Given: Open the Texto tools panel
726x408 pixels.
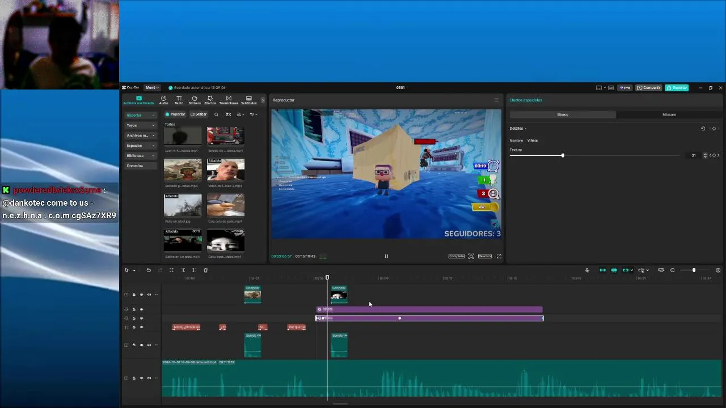Looking at the screenshot, I should [179, 100].
